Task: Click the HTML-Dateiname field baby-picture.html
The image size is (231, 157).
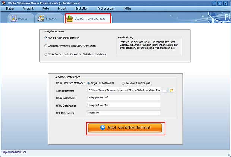Action: coord(124,105)
